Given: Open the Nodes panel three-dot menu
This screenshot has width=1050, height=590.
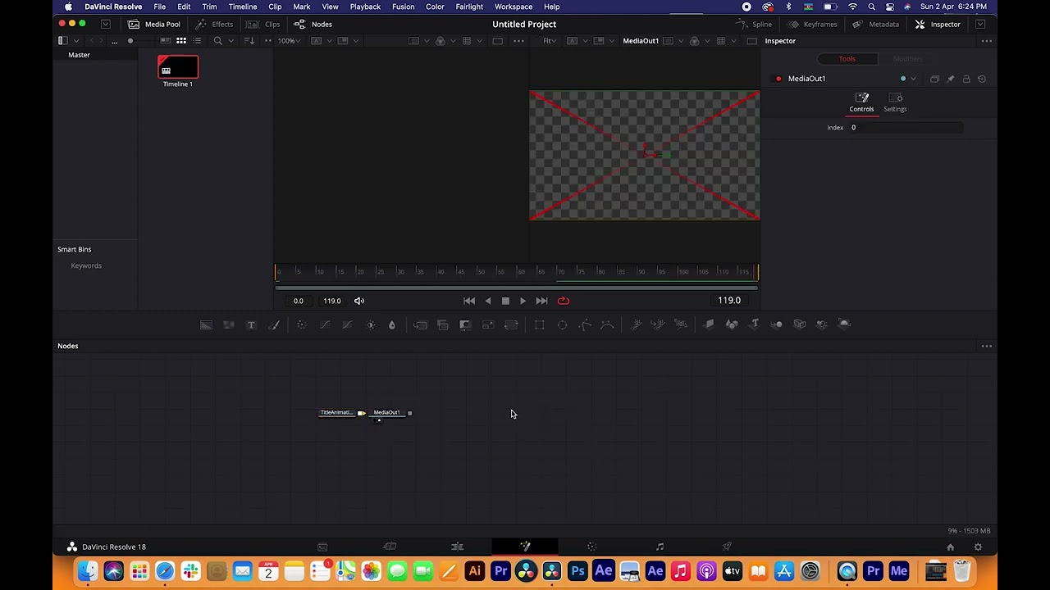Looking at the screenshot, I should point(987,346).
